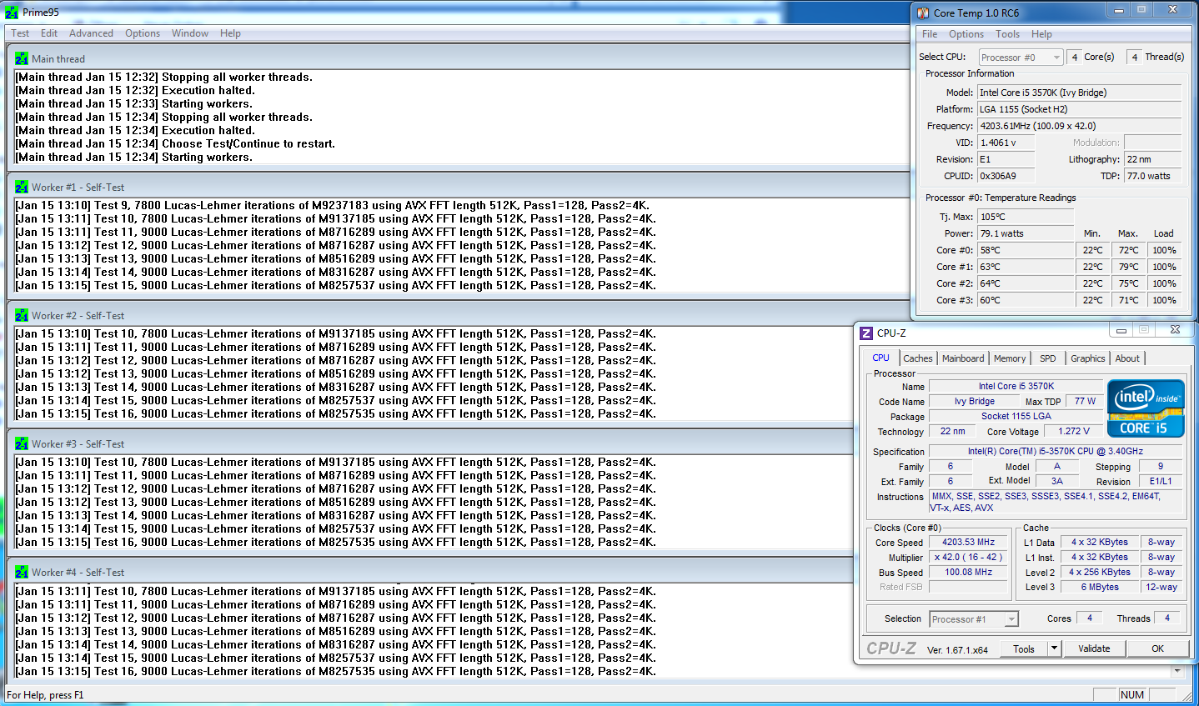
Task: Click the Worker #4 Self-Test window icon
Action: click(21, 572)
